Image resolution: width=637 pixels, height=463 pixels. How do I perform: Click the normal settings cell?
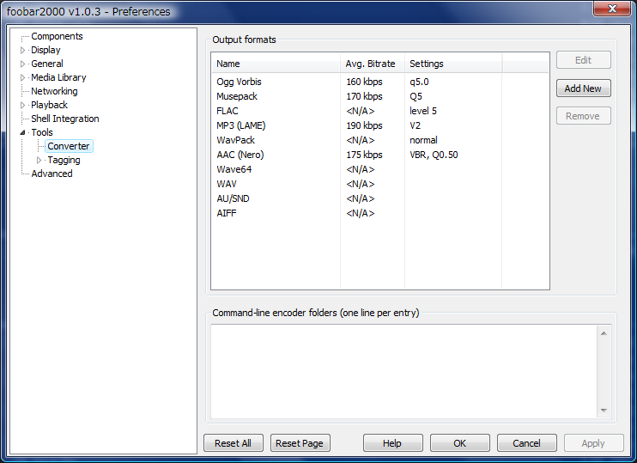pyautogui.click(x=424, y=140)
